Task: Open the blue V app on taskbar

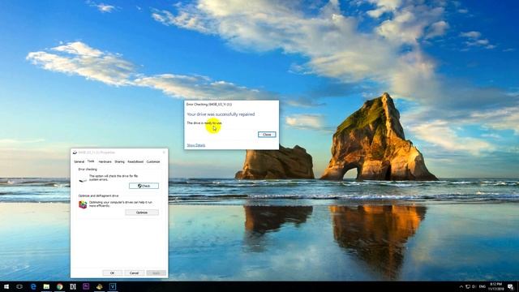Action: pos(113,286)
